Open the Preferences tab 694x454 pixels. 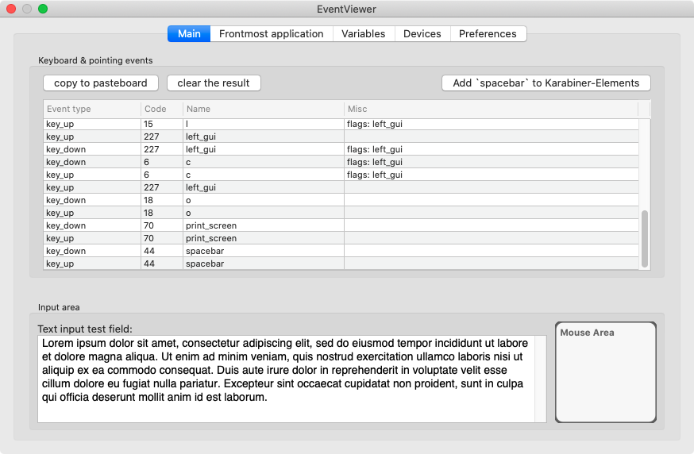tap(488, 34)
